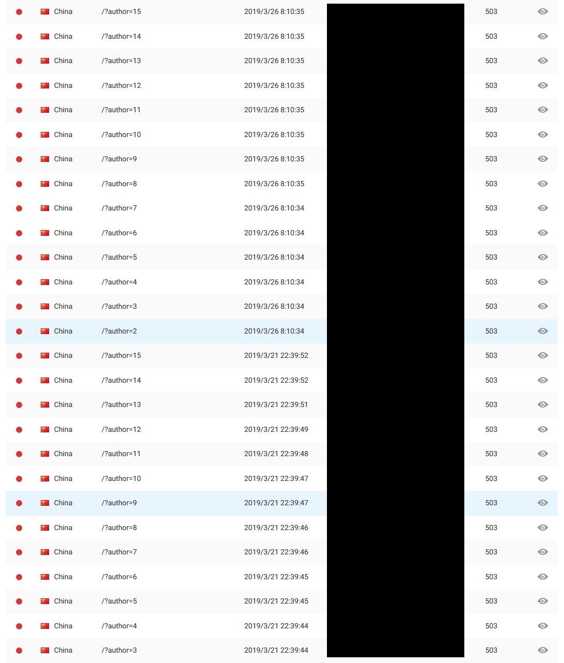The height and width of the screenshot is (663, 564).
Task: Open eye icon for /?author=15 at 22:39:52
Action: [x=542, y=355]
